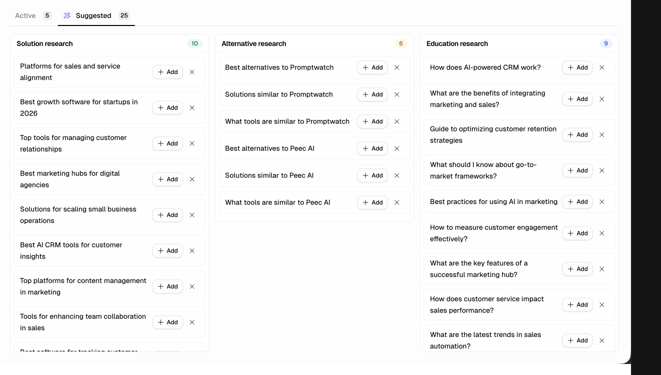
Task: Open the Suggested tab
Action: point(94,15)
